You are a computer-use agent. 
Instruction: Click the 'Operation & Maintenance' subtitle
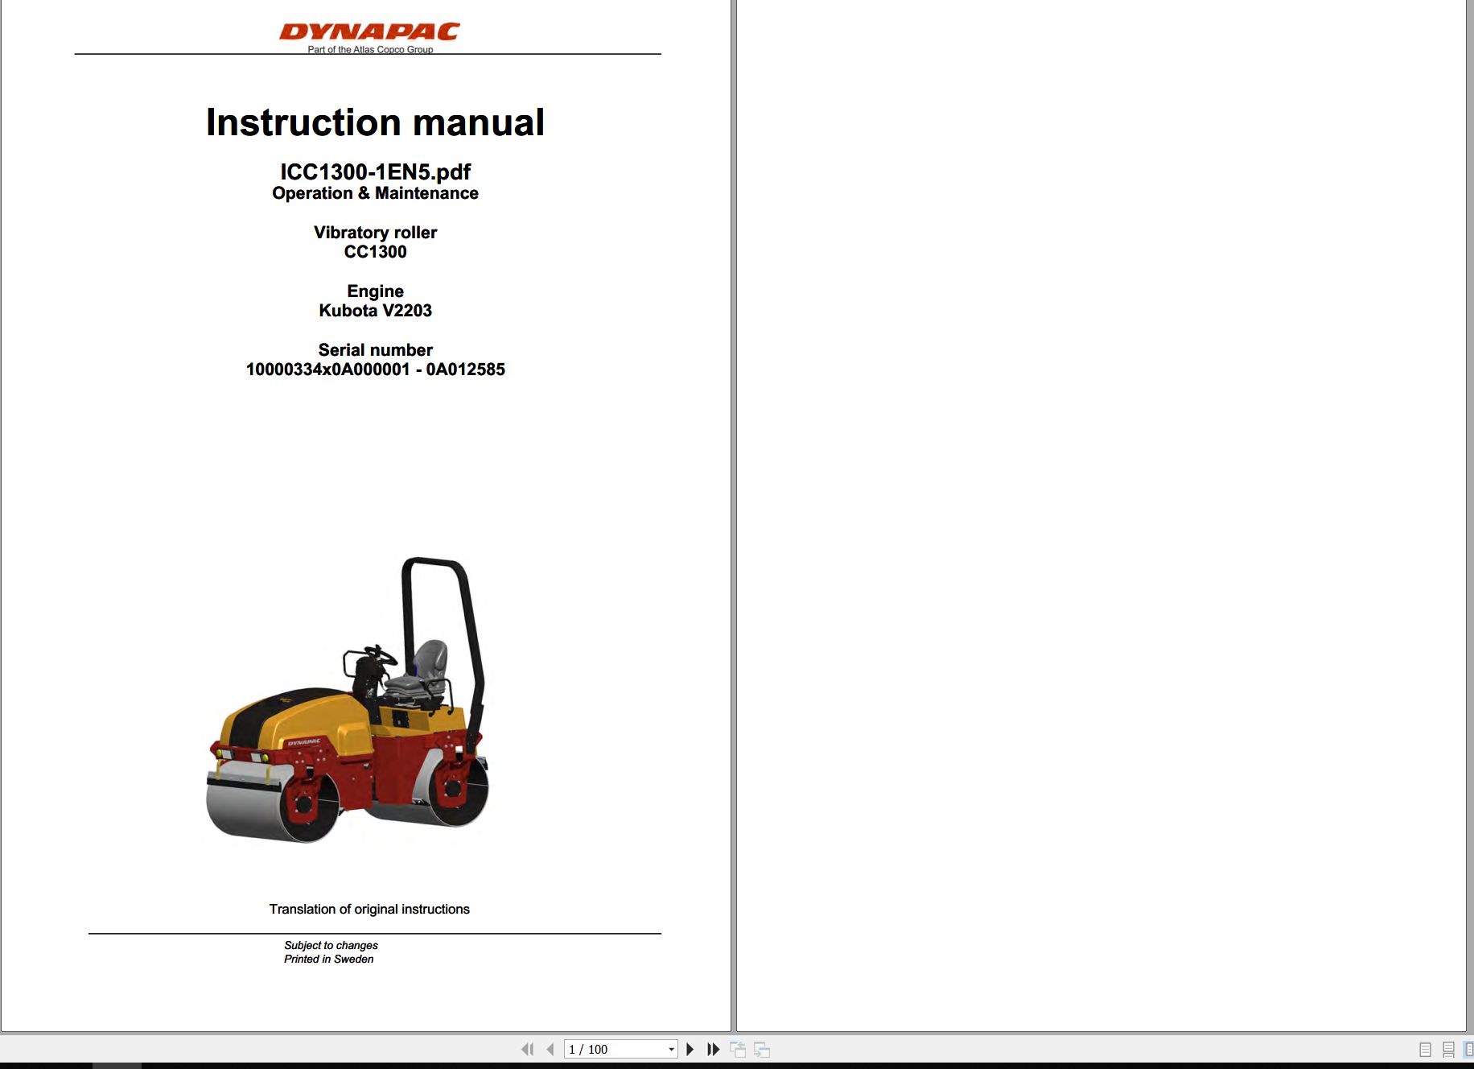(375, 193)
